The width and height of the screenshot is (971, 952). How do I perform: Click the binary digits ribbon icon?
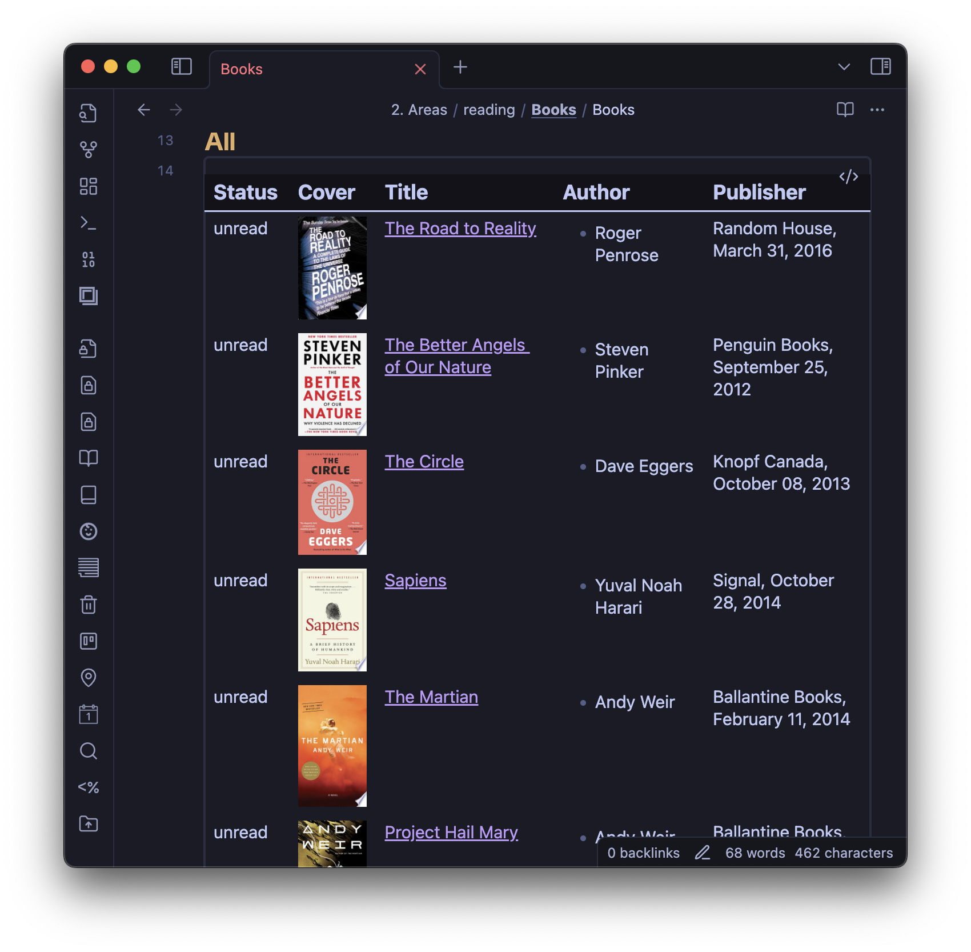(x=88, y=259)
